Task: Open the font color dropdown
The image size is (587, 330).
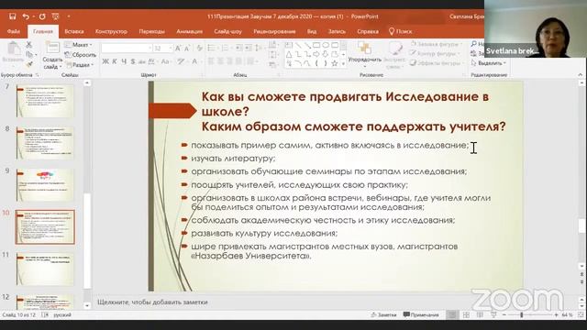Action: click(x=195, y=61)
